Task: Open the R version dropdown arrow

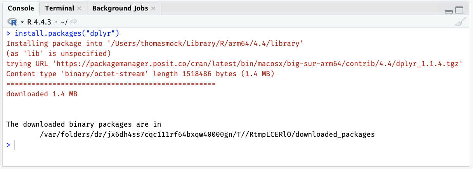Action: tap(22, 22)
